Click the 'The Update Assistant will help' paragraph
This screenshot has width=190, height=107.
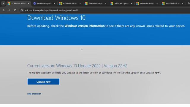click(94, 73)
